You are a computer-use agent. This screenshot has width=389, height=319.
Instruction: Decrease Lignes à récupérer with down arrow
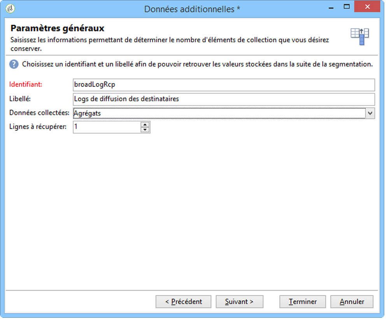pyautogui.click(x=145, y=130)
